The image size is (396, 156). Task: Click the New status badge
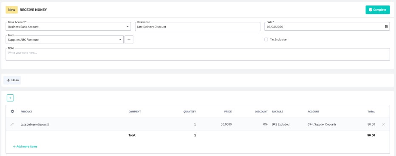click(x=11, y=10)
